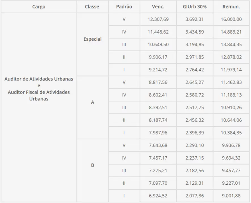251x203 pixels.
Task: Click the 3.434,59 GIUrb value
Action: 195,32
